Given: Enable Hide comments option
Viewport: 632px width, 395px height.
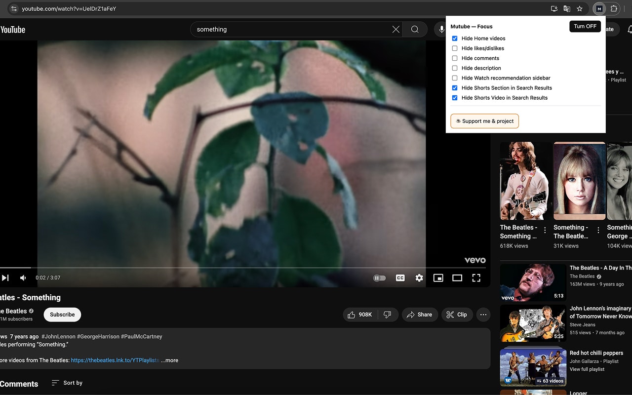Looking at the screenshot, I should coord(454,58).
